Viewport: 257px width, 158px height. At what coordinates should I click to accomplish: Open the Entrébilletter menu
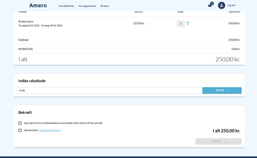66,6
